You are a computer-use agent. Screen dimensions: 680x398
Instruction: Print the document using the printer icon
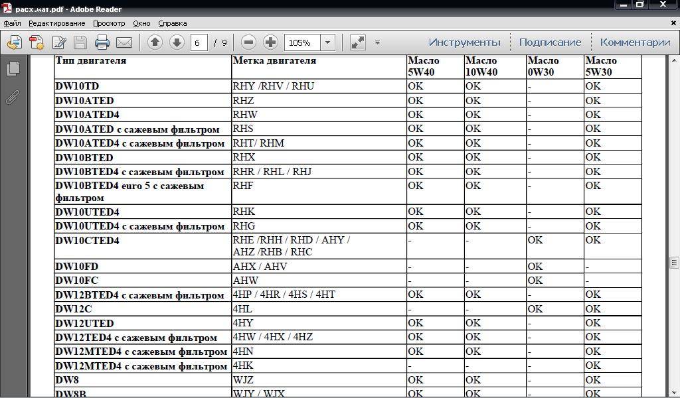click(102, 42)
